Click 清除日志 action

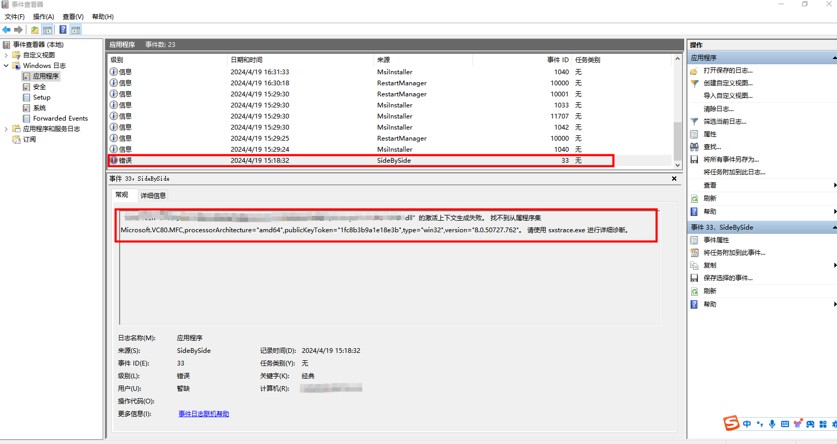718,108
